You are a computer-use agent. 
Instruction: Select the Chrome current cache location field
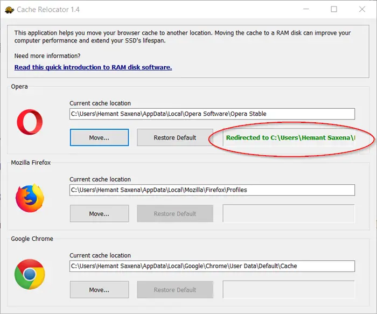[x=212, y=266]
